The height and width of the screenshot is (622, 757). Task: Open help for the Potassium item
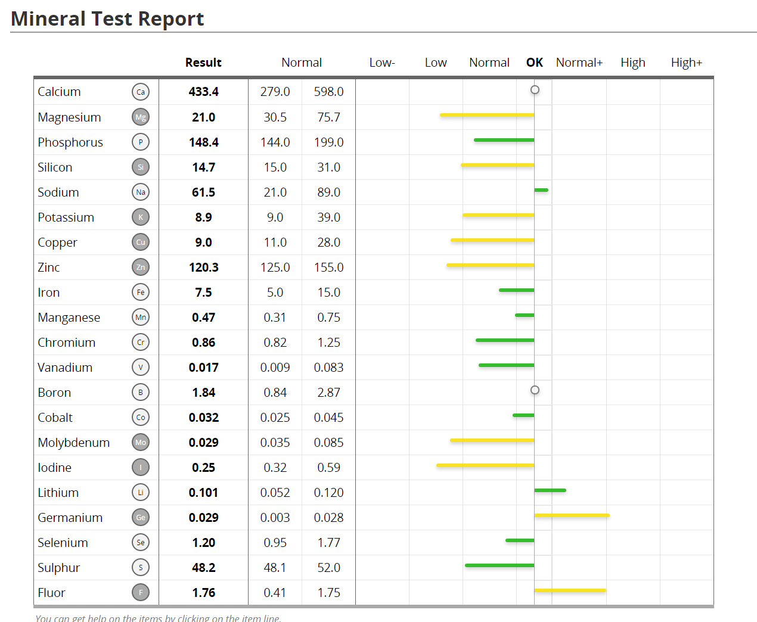pos(66,217)
